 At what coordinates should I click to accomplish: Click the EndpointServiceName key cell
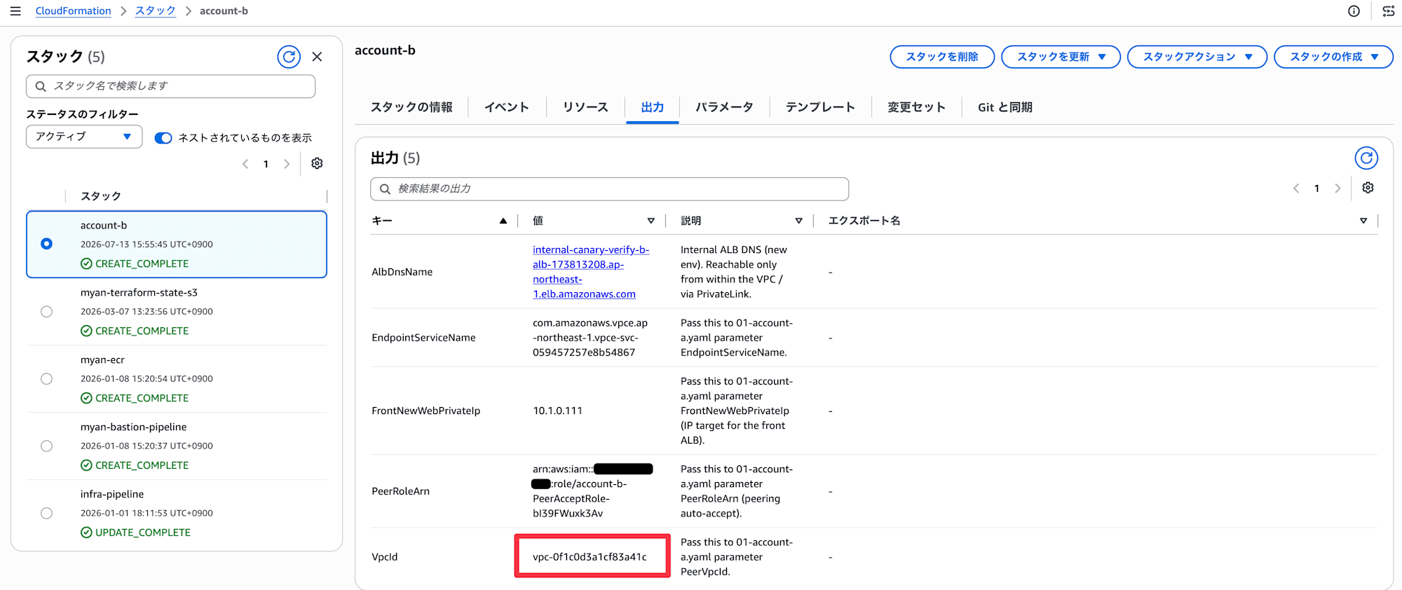(423, 338)
